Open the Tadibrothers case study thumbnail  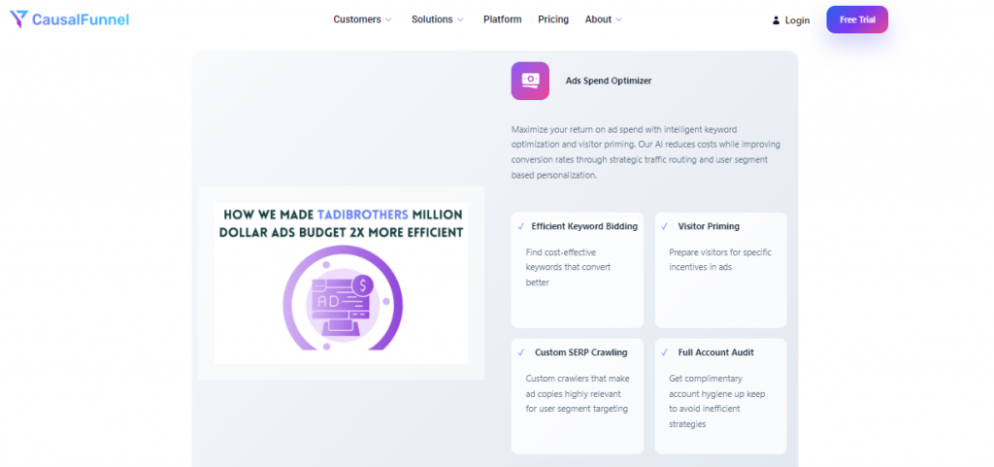341,284
